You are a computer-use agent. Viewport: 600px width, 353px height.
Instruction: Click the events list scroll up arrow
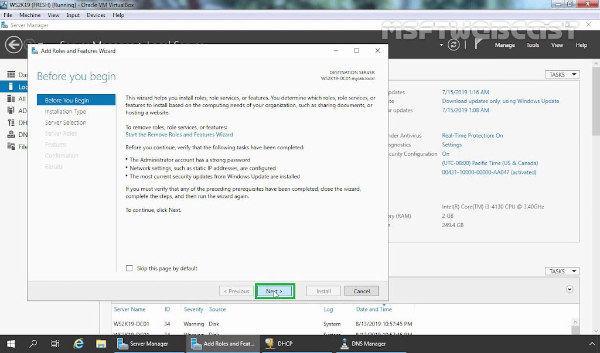coord(575,323)
